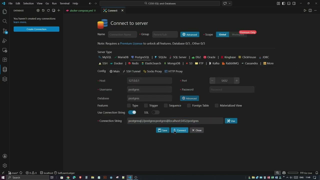The image size is (320, 180).
Task: Select the HTTP Proxy config tab
Action: pyautogui.click(x=173, y=71)
